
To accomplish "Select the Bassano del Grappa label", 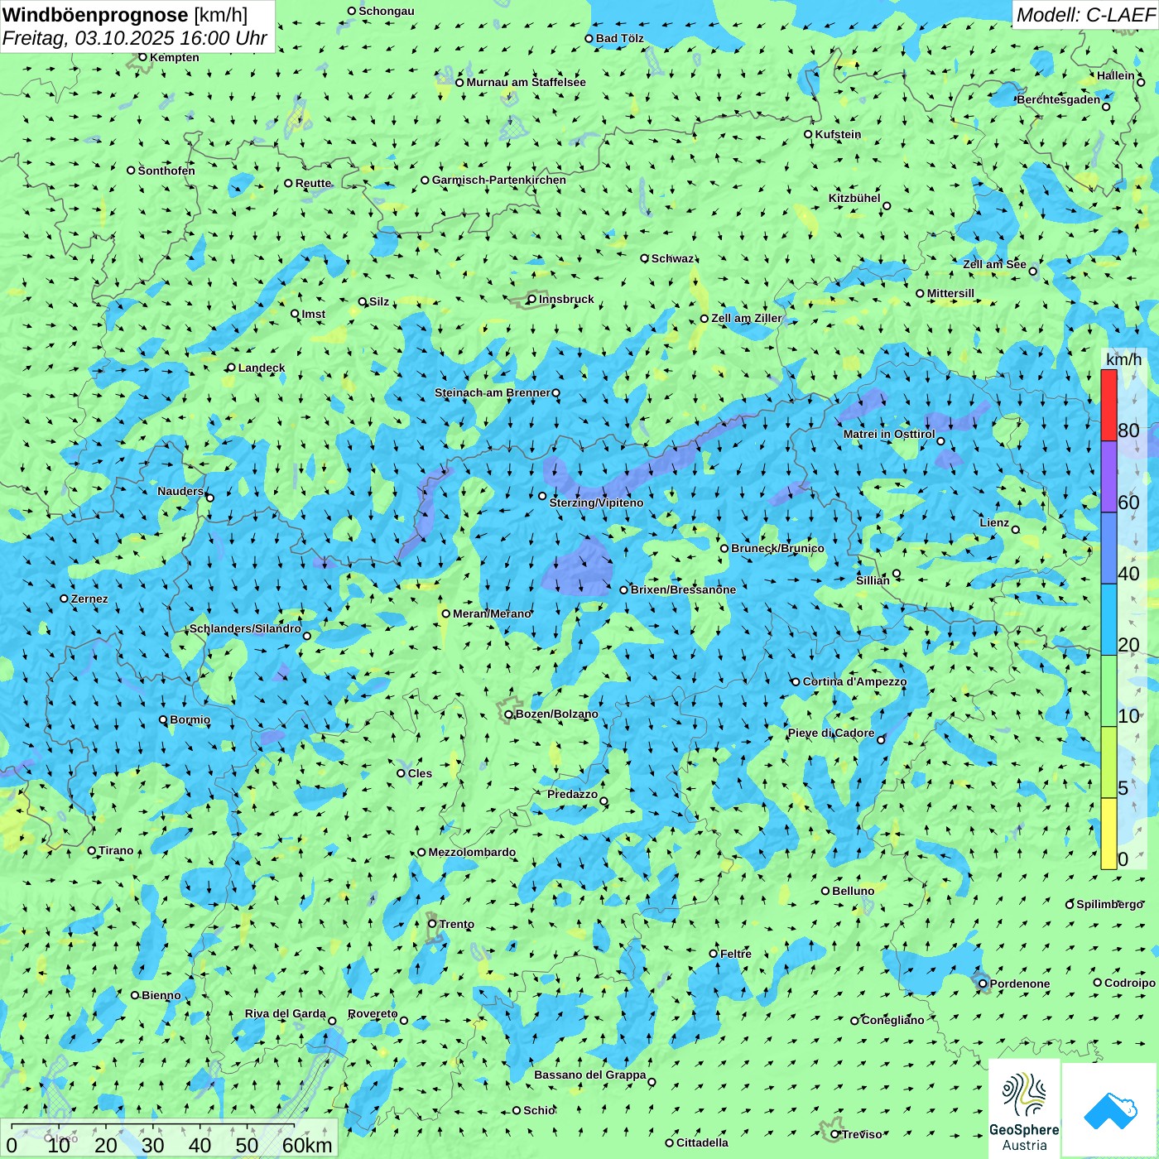I will click(590, 1075).
